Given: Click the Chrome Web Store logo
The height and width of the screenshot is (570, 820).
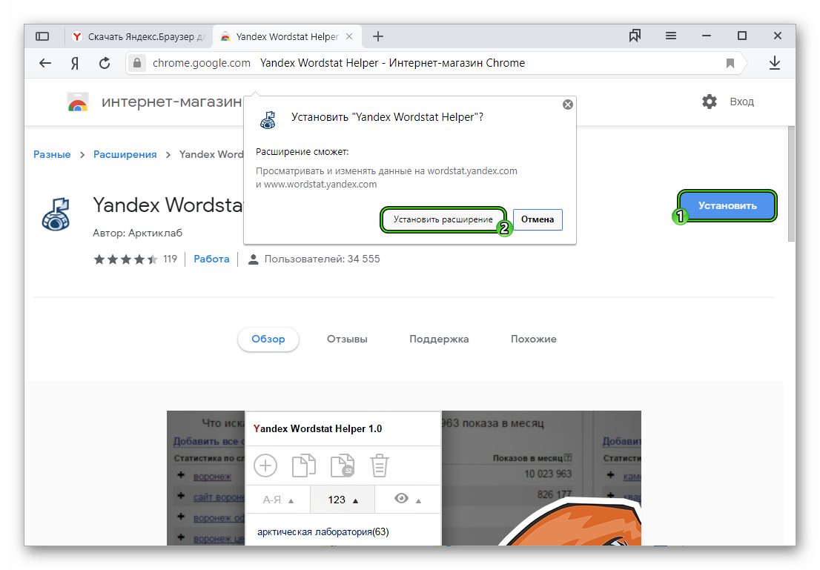Looking at the screenshot, I should click(x=77, y=102).
